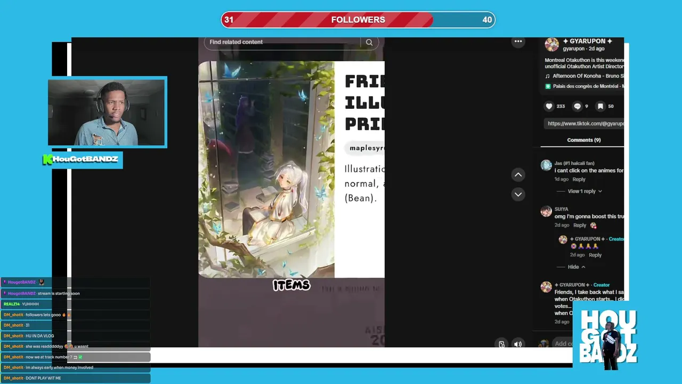Click the tiktok.com video link field

(x=584, y=124)
